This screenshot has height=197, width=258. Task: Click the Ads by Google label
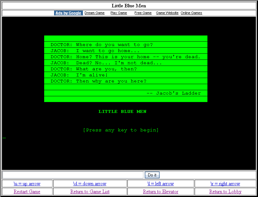point(68,13)
